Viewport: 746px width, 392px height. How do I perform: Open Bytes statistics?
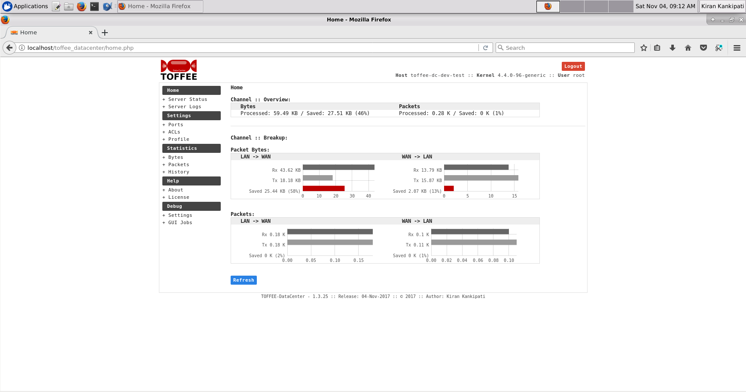point(176,157)
